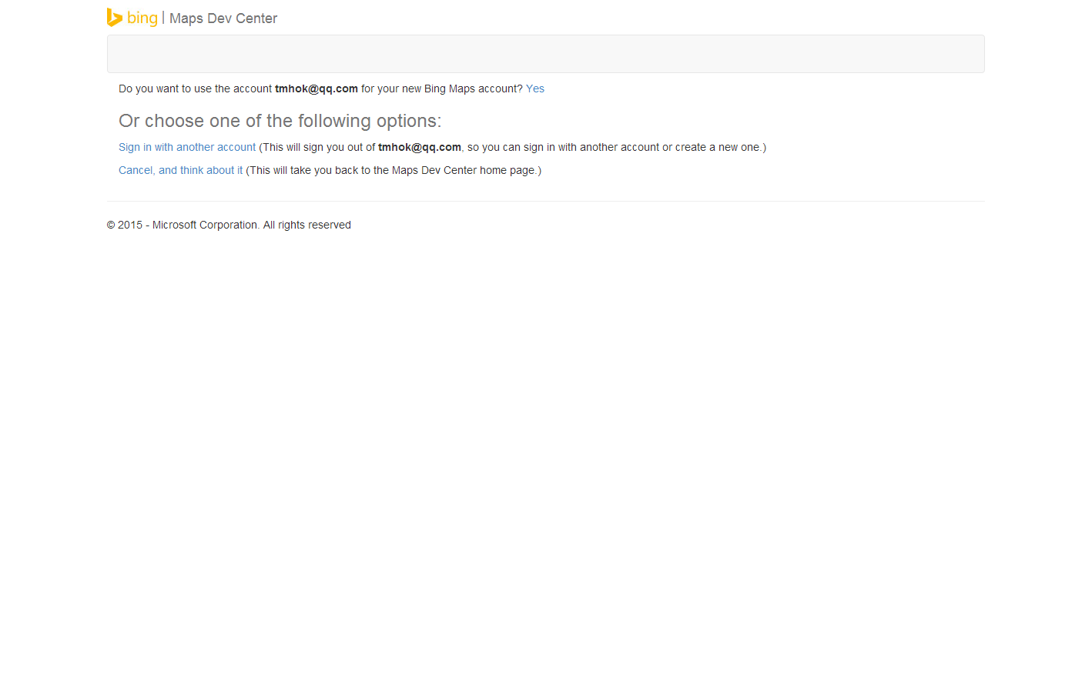Click the orange Bing 'b' logo icon

114,17
